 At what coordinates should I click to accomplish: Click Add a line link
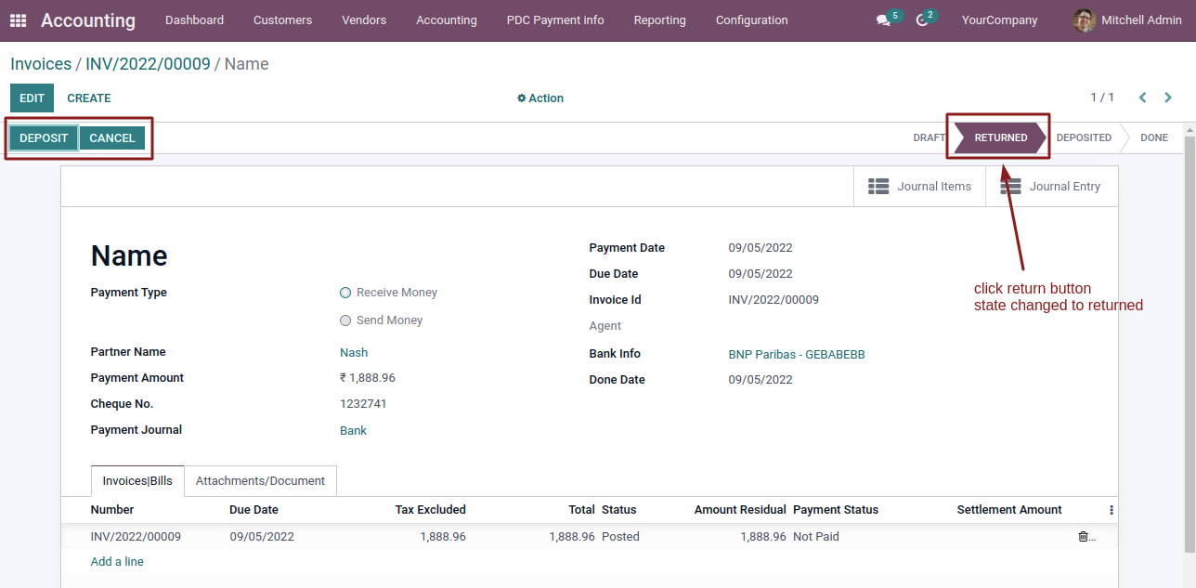click(x=117, y=562)
